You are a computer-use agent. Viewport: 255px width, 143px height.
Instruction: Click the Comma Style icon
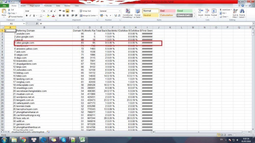click(x=110, y=16)
